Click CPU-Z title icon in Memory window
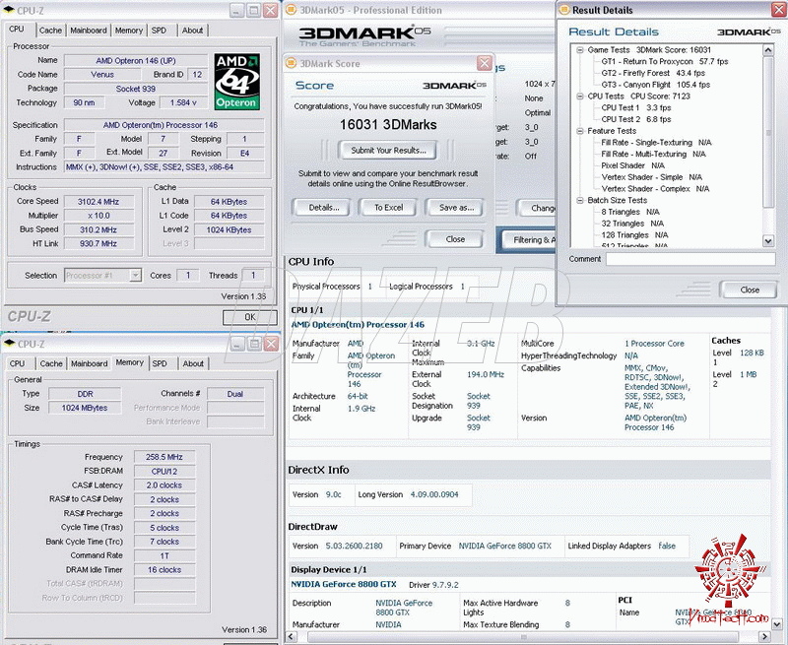 [9, 344]
